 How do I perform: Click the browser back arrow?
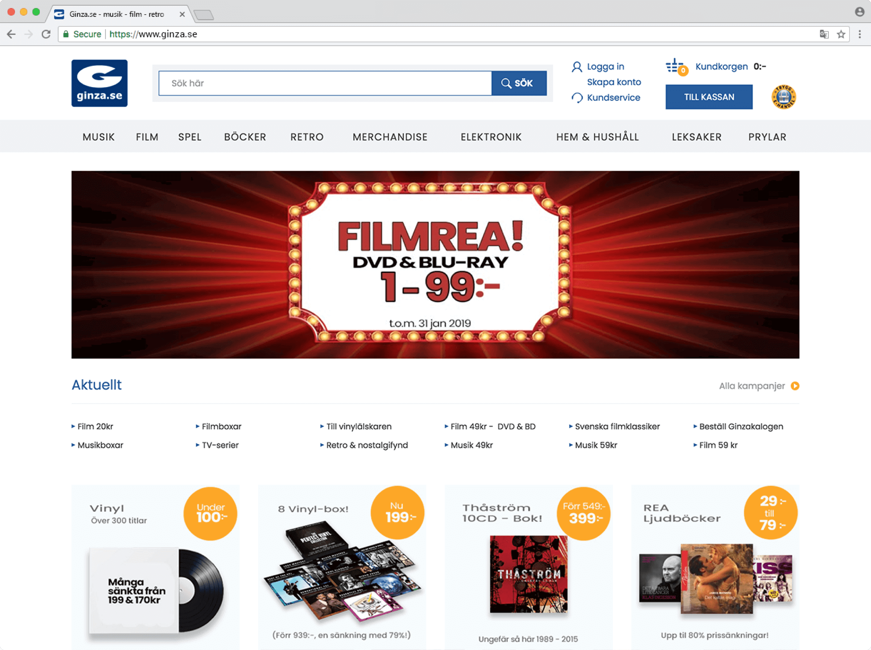click(11, 34)
